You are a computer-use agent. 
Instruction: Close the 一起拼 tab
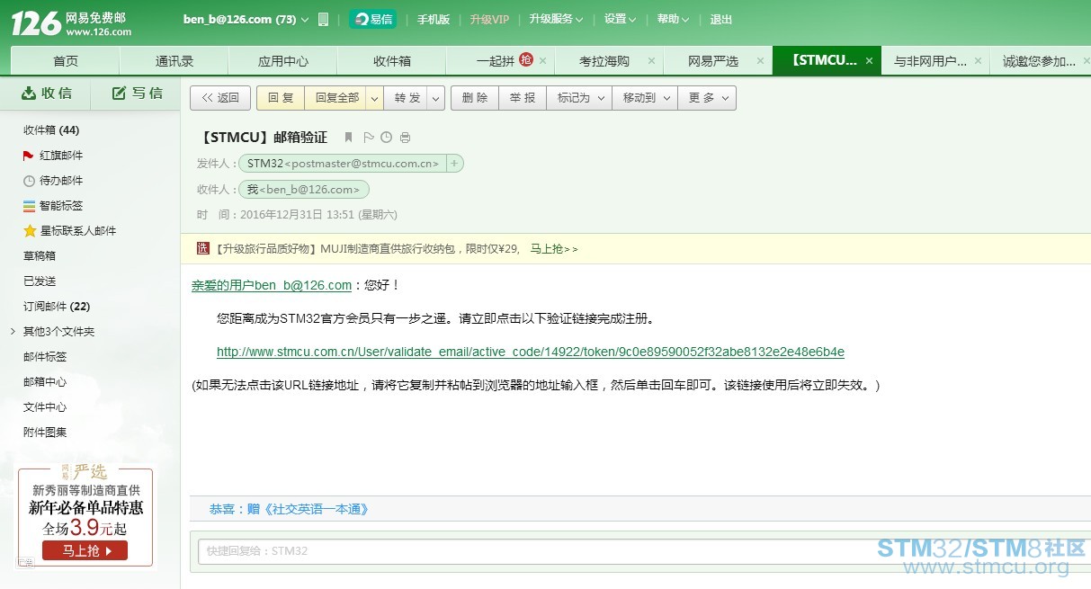542,61
